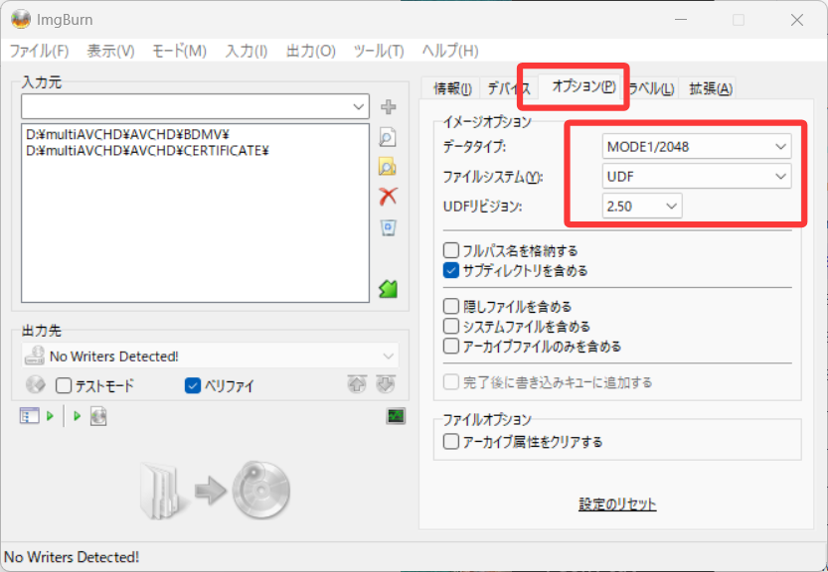Uncheck サブディレクトリを含める option

tap(451, 270)
